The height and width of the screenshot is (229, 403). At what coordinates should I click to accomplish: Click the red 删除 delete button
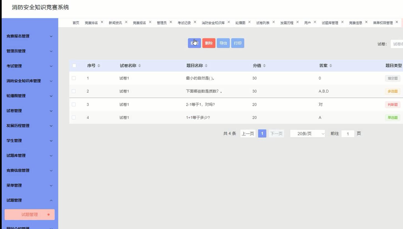(209, 43)
